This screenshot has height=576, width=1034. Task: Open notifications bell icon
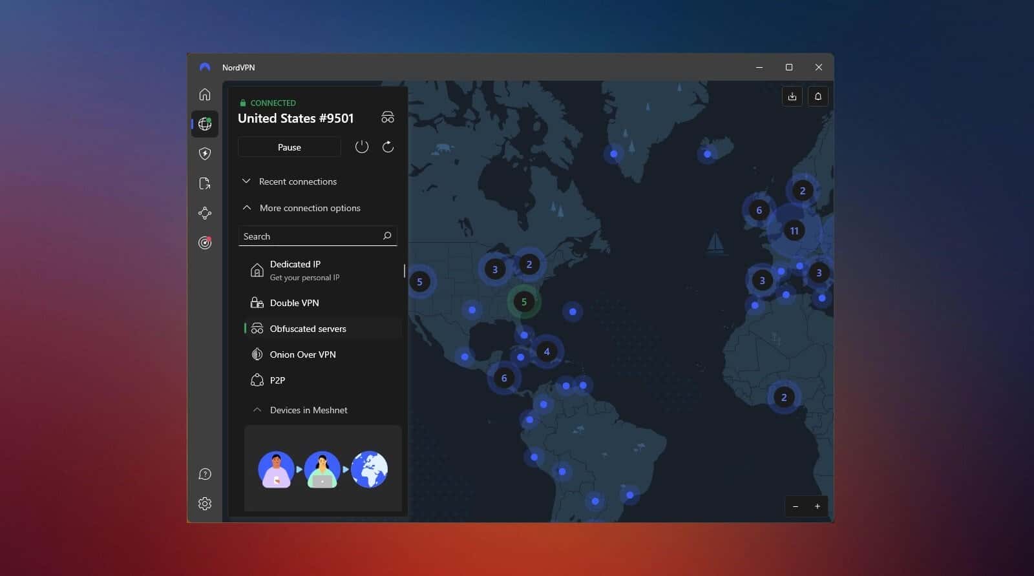coord(818,96)
